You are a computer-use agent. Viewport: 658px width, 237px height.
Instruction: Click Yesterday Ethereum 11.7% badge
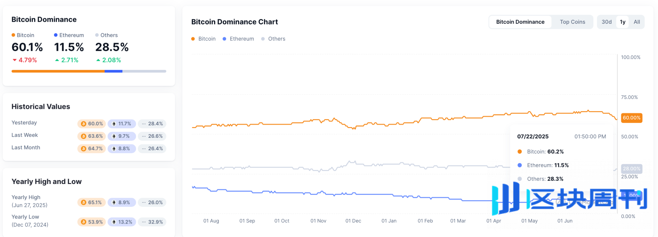pyautogui.click(x=122, y=124)
